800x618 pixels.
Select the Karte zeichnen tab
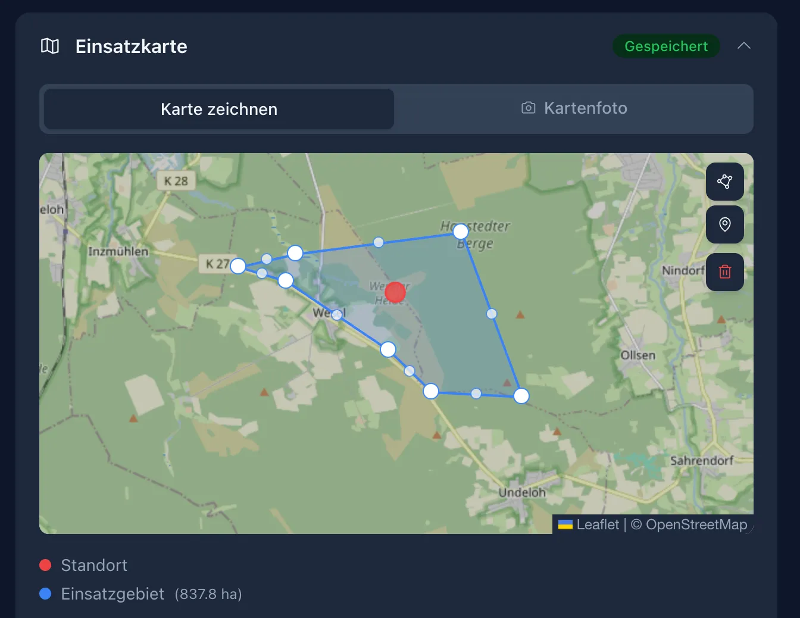(218, 109)
